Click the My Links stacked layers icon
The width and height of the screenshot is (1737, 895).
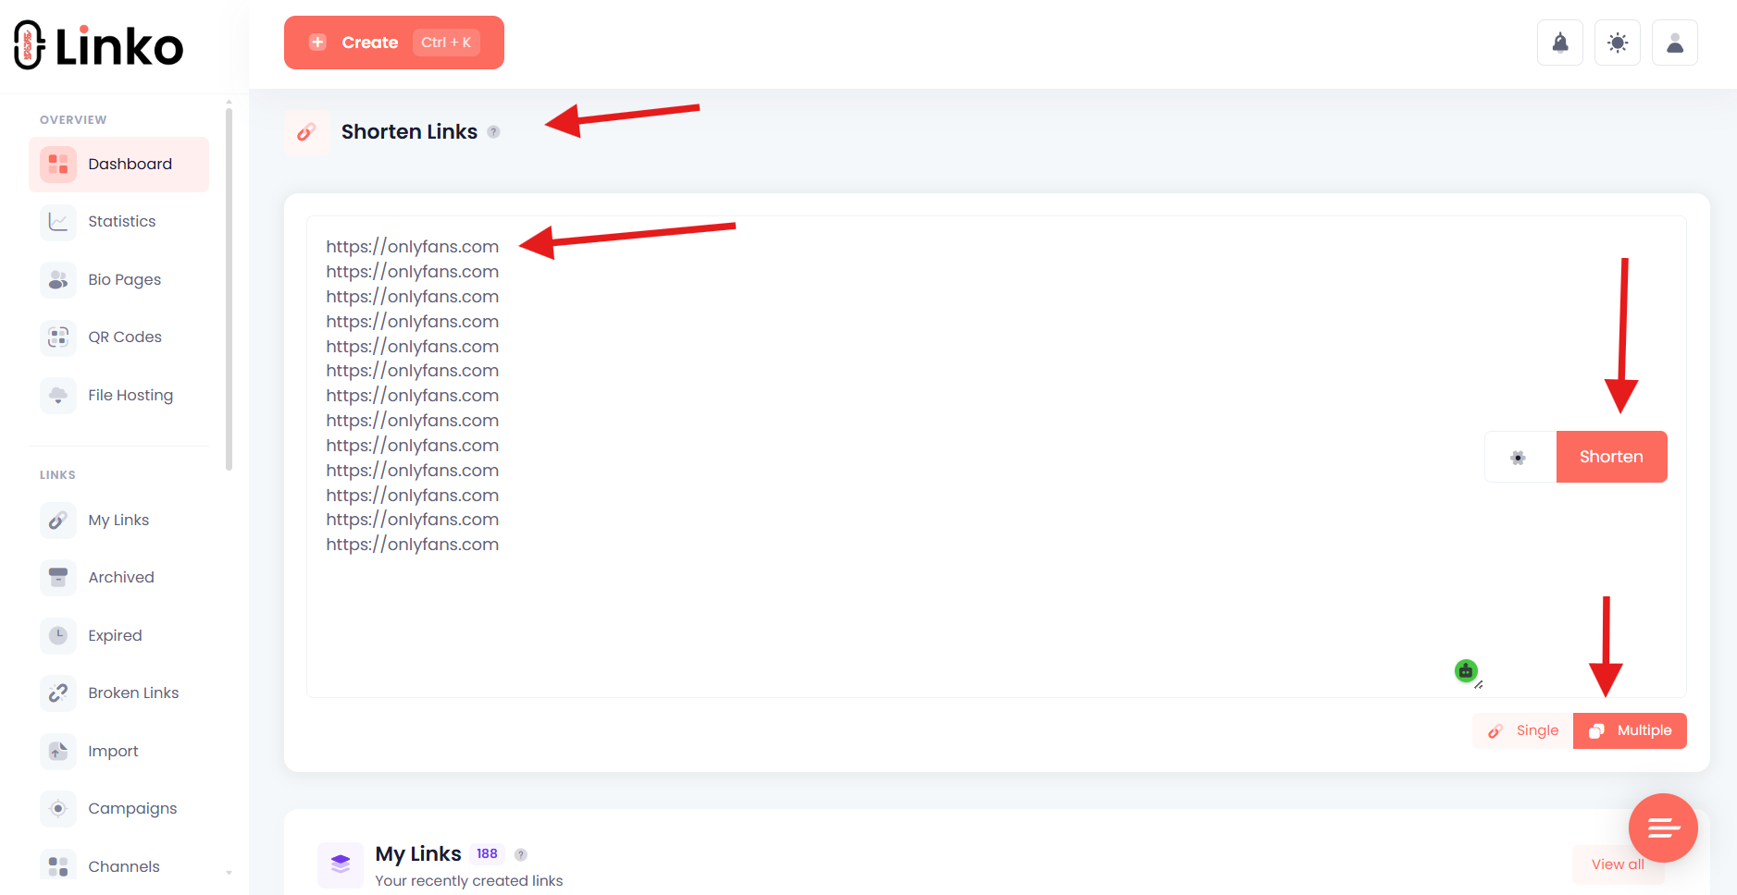click(341, 864)
